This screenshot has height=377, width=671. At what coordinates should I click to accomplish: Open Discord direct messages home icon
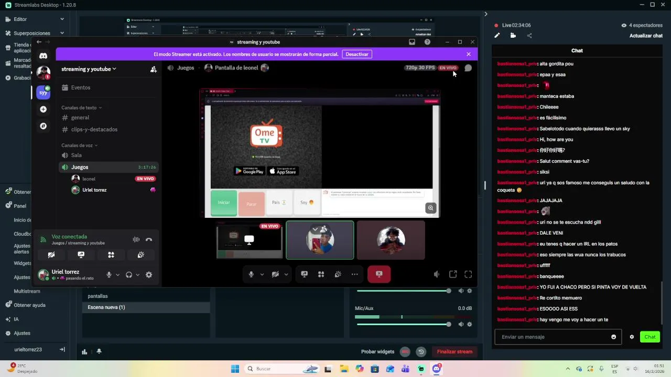(x=44, y=56)
